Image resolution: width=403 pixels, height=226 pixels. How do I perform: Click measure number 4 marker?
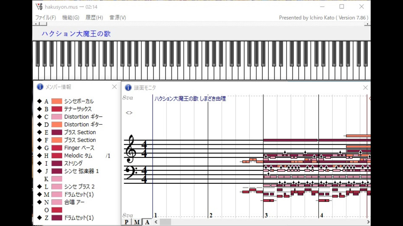[322, 215]
